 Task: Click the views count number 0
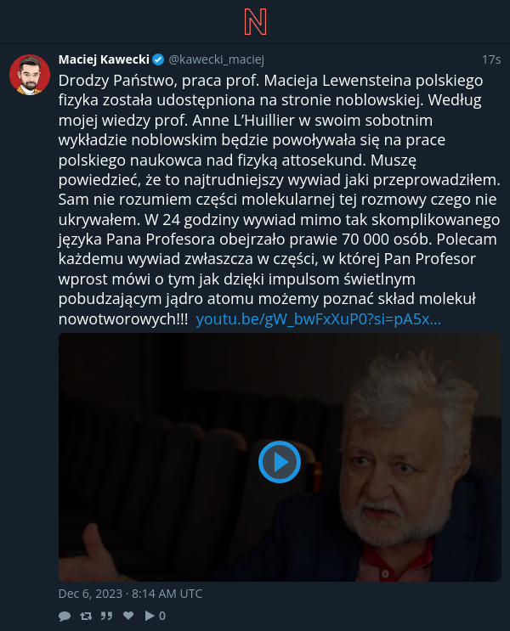point(162,616)
